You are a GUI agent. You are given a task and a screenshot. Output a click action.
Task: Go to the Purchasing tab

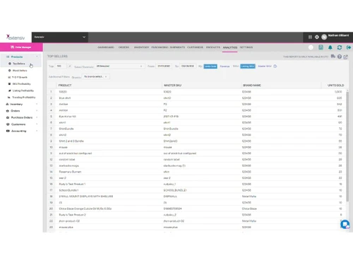click(x=160, y=47)
